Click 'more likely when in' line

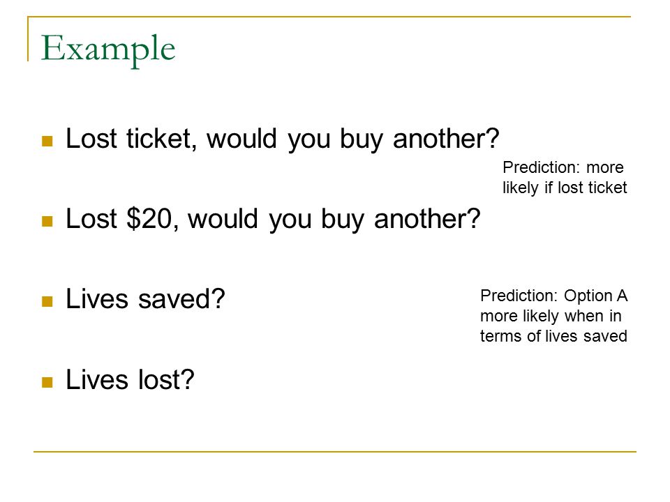click(551, 317)
